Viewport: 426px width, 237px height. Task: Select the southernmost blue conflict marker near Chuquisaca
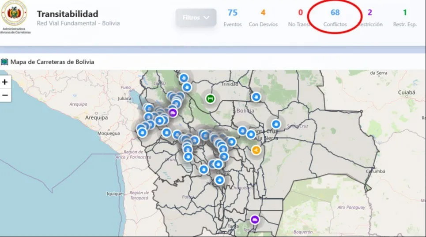[219, 180]
